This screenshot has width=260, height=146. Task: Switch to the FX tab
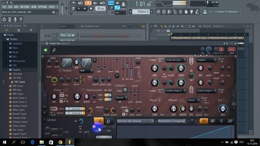[x=221, y=121]
